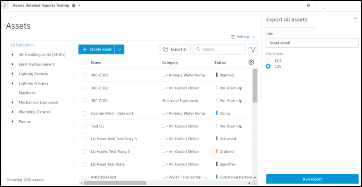The height and width of the screenshot is (187, 362).
Task: Select the PDF file format option
Action: (268, 61)
